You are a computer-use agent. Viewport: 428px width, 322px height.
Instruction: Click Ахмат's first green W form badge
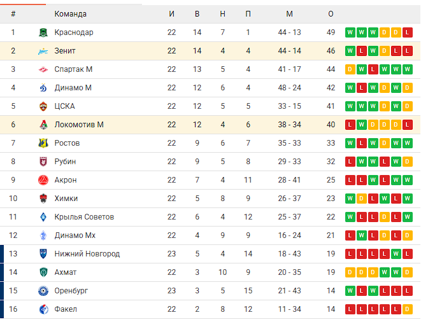tap(384, 272)
